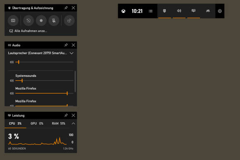Toggle the Audio widget from top bar
The image size is (240, 160).
tap(179, 11)
